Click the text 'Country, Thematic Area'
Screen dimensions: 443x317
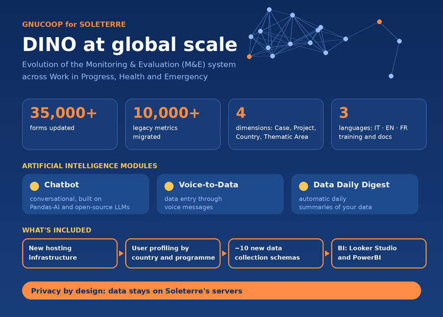(272, 137)
